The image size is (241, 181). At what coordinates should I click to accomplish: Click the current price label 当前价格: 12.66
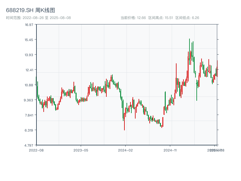133,18
